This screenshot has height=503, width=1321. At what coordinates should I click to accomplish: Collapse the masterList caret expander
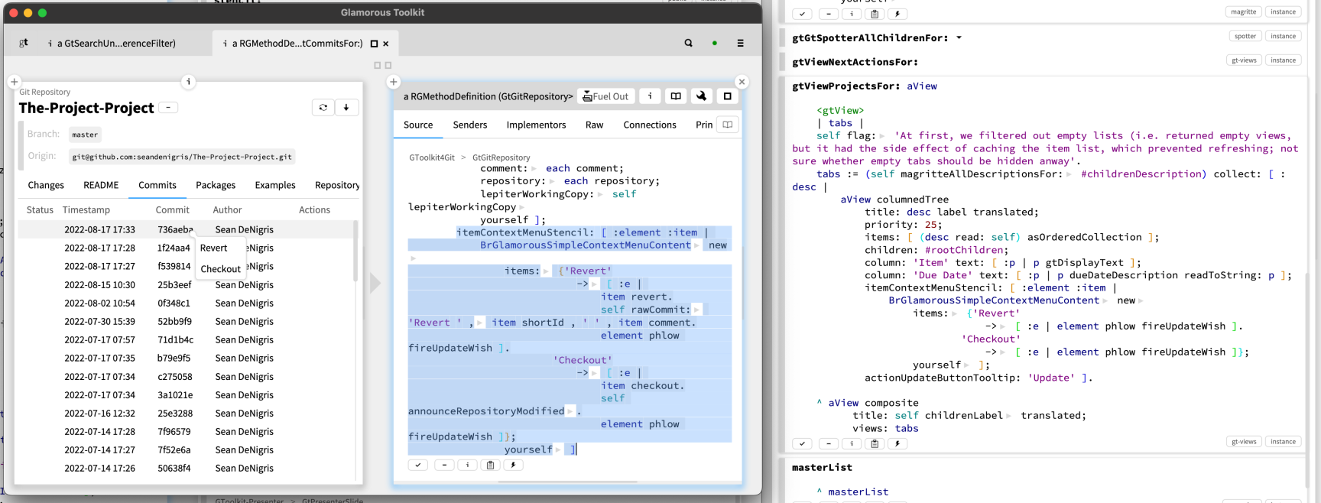[x=820, y=492]
